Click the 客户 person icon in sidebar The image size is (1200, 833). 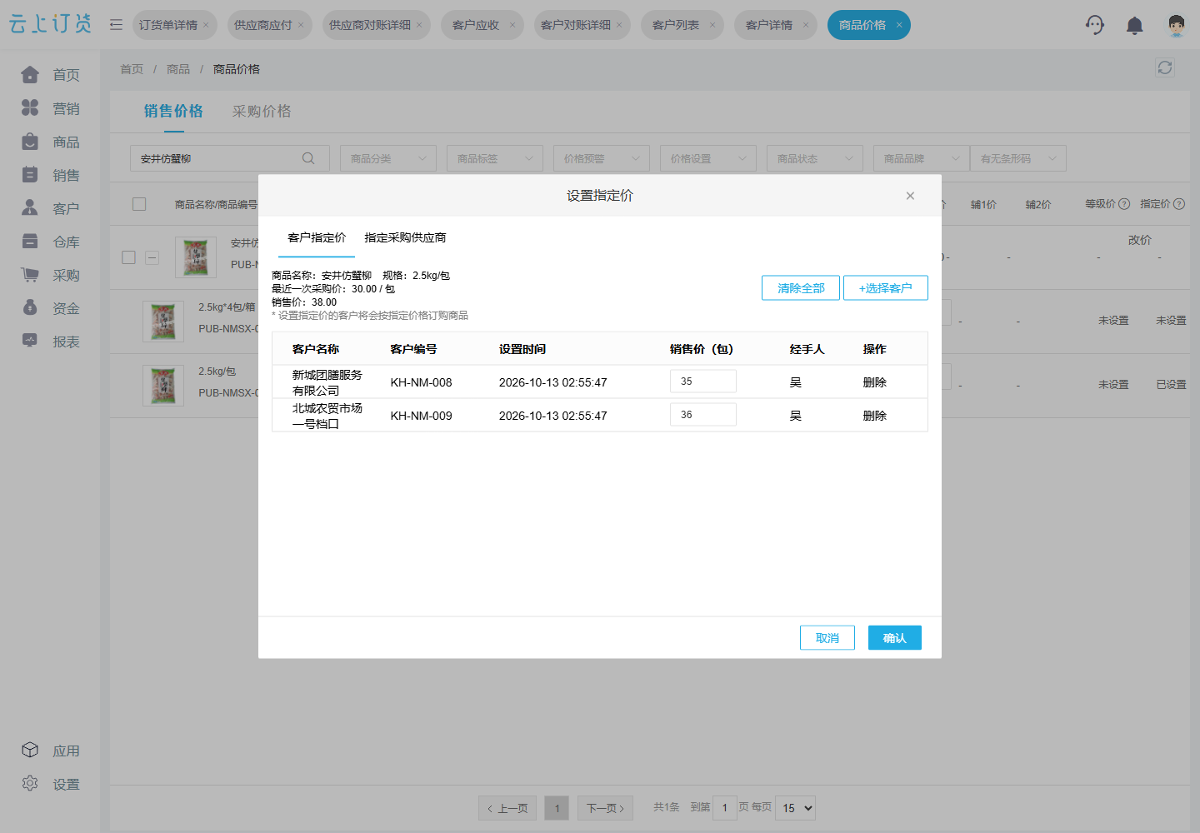tap(30, 208)
